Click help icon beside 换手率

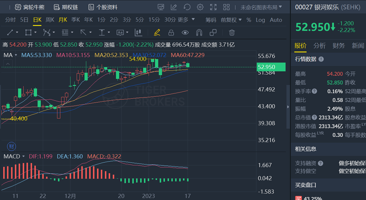[x=314, y=91]
